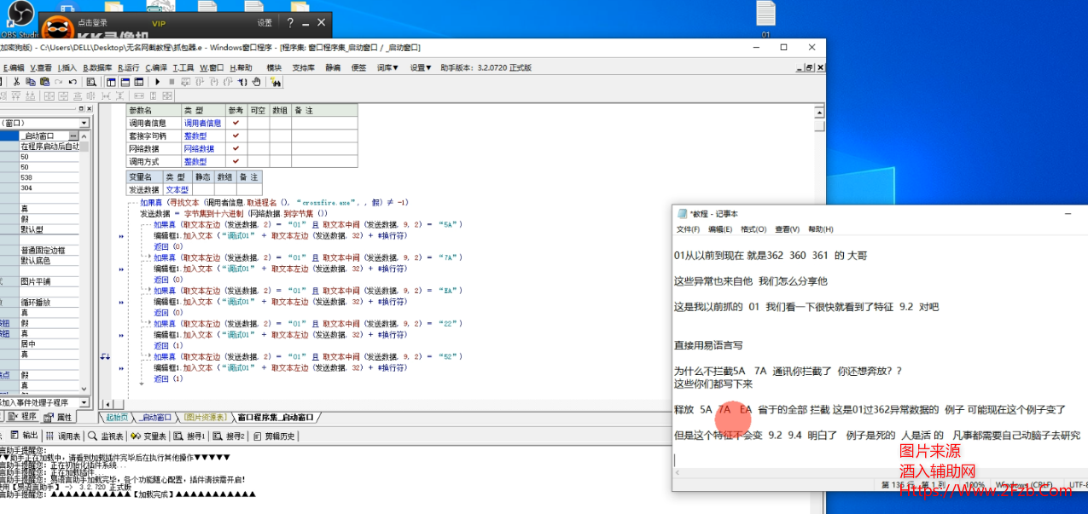Screen dimensions: 1088x514
Task: Click the 模块 button in menu bar
Action: [x=274, y=67]
